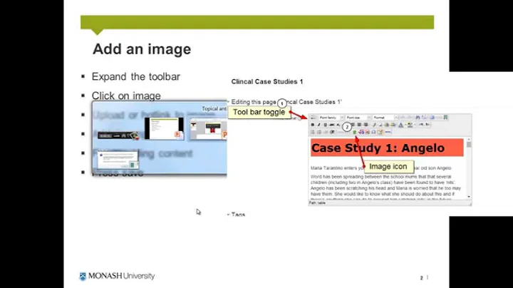Select the PowerPoint editing-window thumbnail below Topical ant in the task switcher
Screen dimensions: 513x288
[208, 129]
